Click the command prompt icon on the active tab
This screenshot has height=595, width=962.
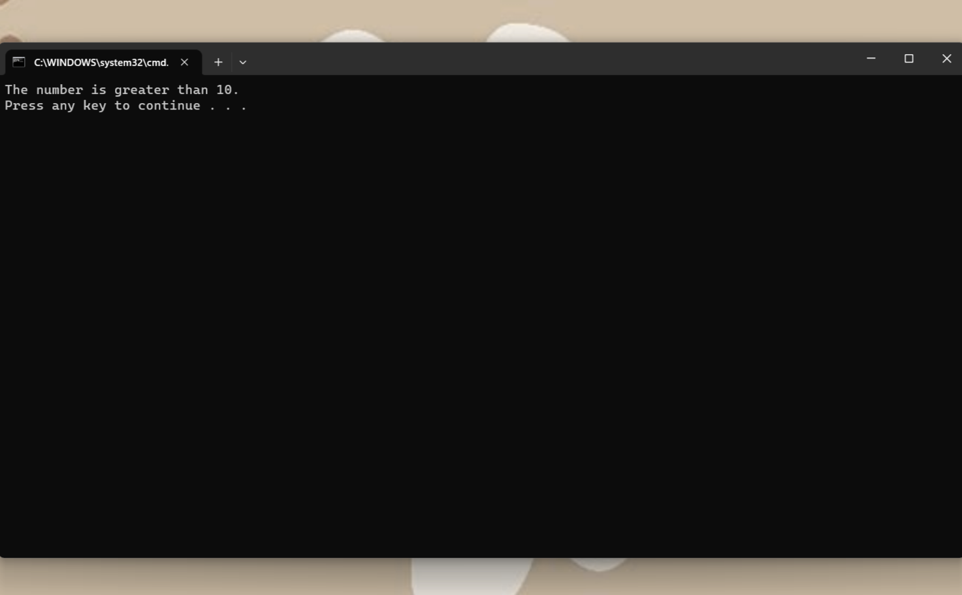[x=18, y=61]
